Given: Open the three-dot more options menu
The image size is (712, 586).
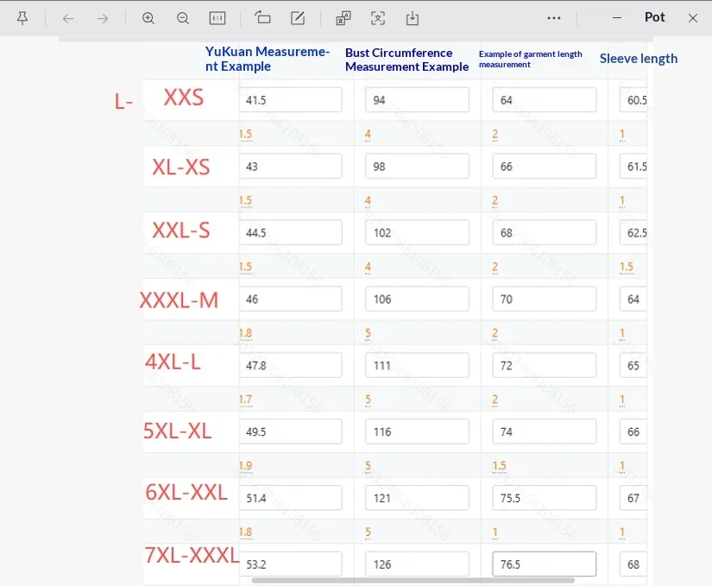Looking at the screenshot, I should (554, 18).
